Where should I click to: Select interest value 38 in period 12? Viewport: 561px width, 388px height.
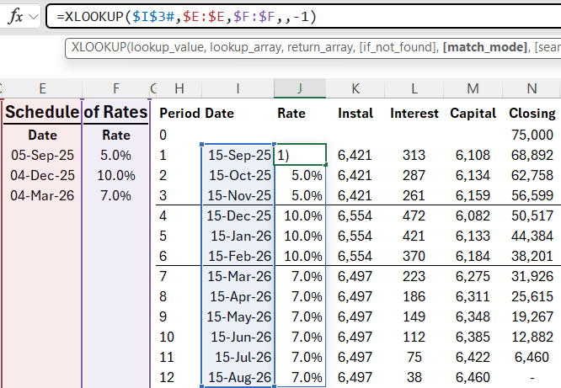pyautogui.click(x=414, y=377)
